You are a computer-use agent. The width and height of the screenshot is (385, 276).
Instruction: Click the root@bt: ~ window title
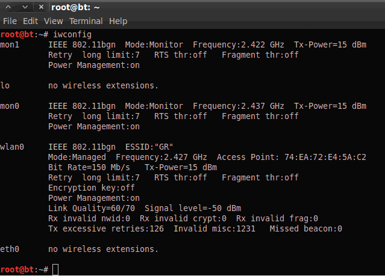(x=76, y=7)
